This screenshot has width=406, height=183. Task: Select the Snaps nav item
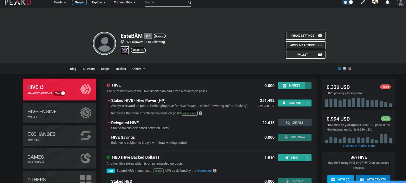79,2
